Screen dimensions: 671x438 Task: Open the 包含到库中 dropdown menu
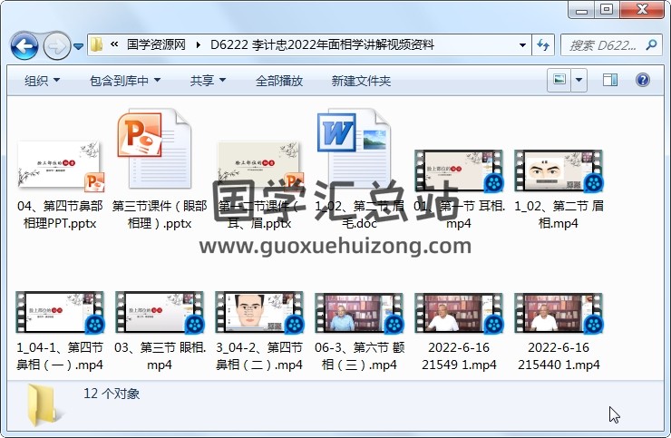[125, 81]
